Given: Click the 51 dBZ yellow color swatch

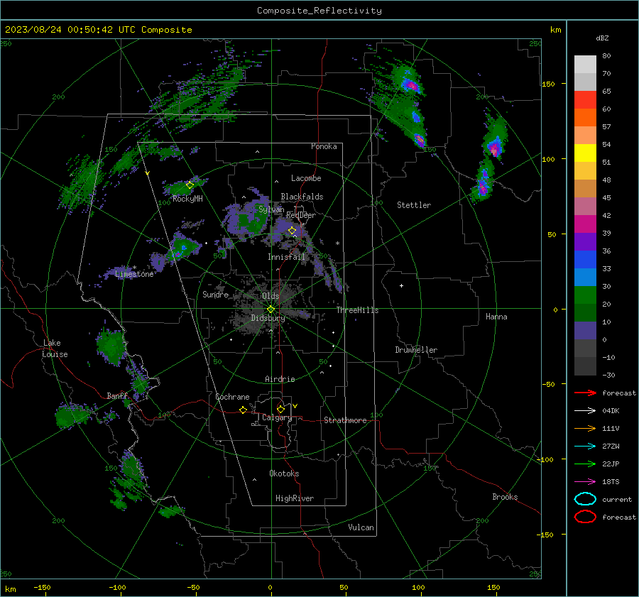Looking at the screenshot, I should [x=585, y=153].
